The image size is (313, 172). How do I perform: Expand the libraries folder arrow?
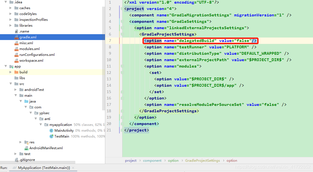coord(11,25)
